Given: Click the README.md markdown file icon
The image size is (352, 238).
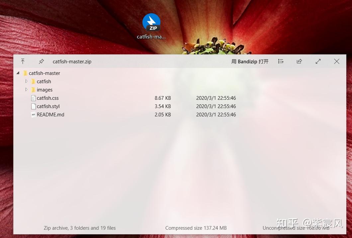Looking at the screenshot, I should [34, 114].
